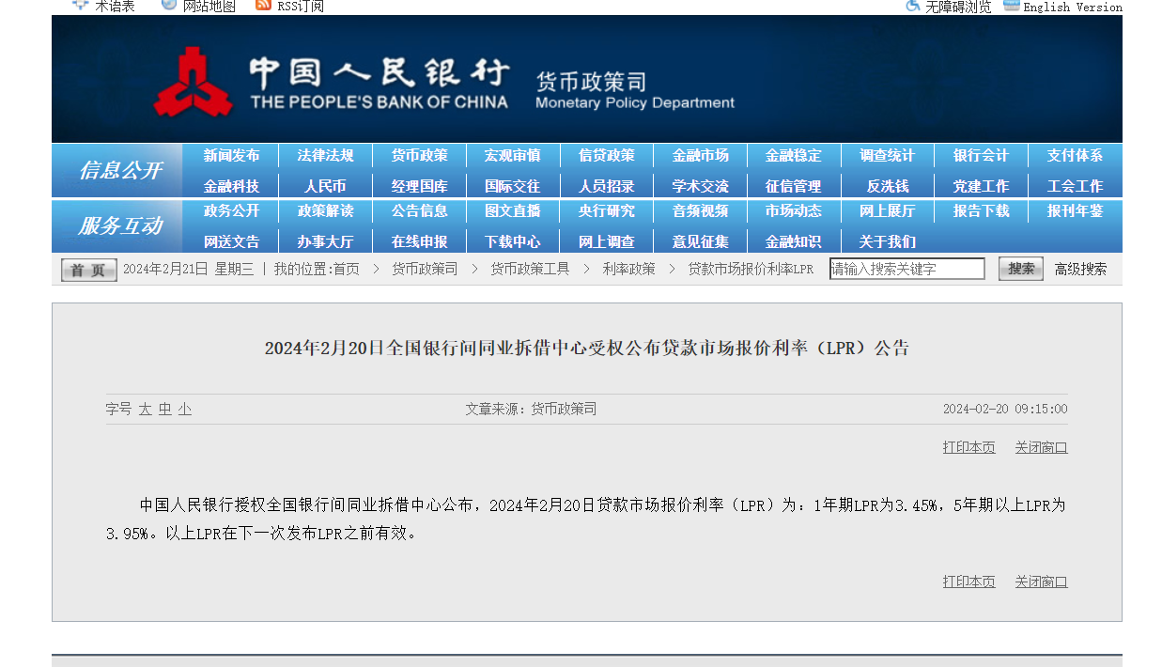Open the 宏观审慎 menu
The height and width of the screenshot is (667, 1162).
(x=513, y=156)
